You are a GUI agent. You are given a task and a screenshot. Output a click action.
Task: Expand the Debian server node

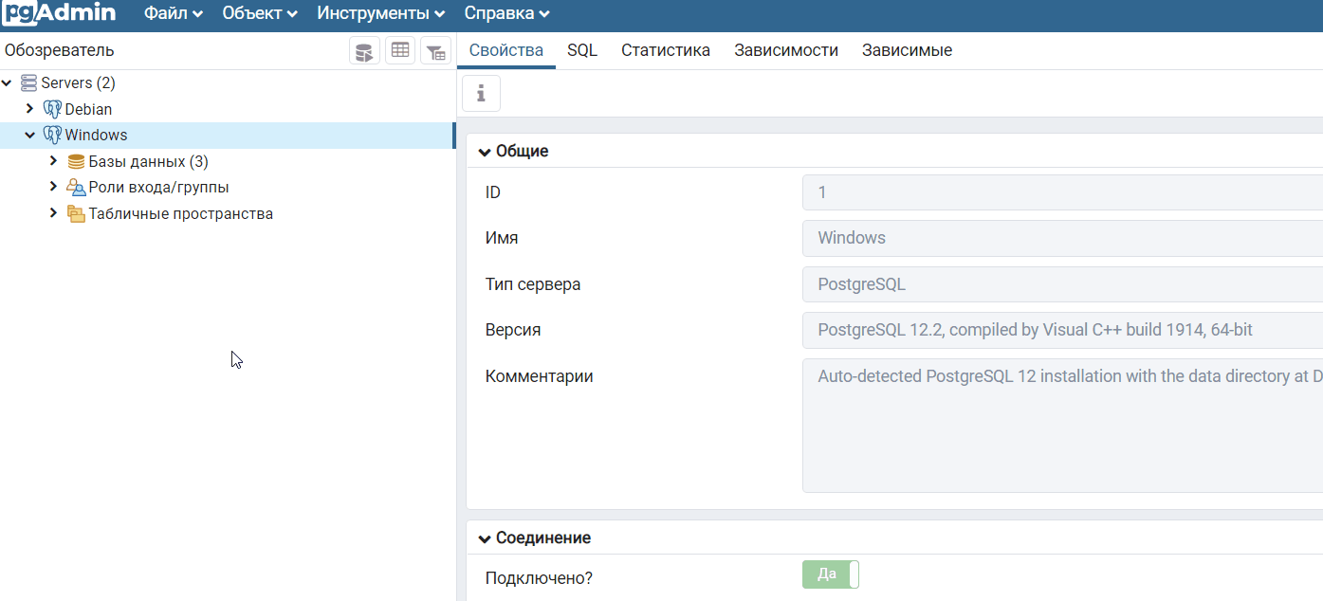(29, 109)
